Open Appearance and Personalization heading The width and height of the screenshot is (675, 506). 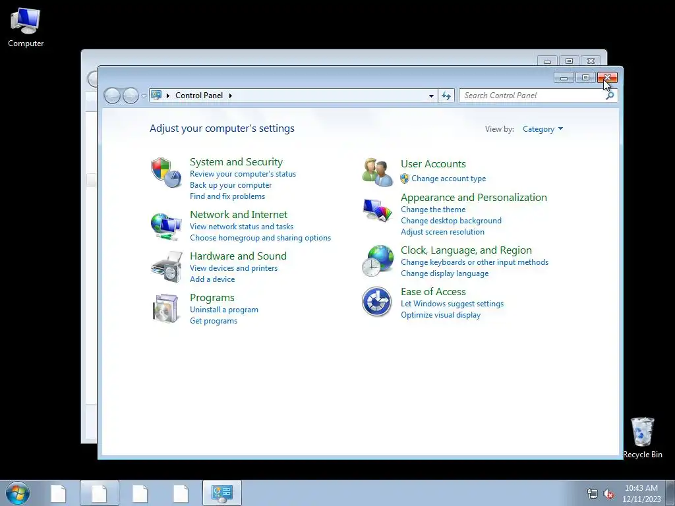[x=474, y=198]
